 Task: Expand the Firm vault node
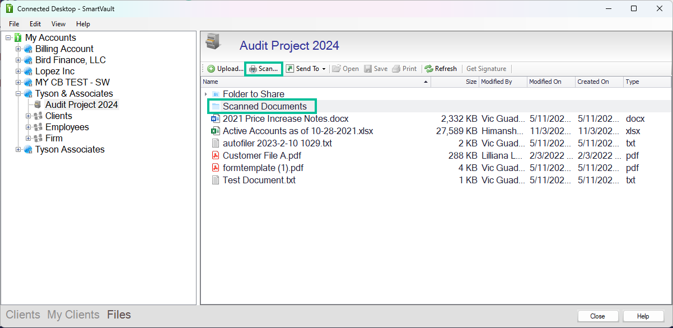click(28, 138)
